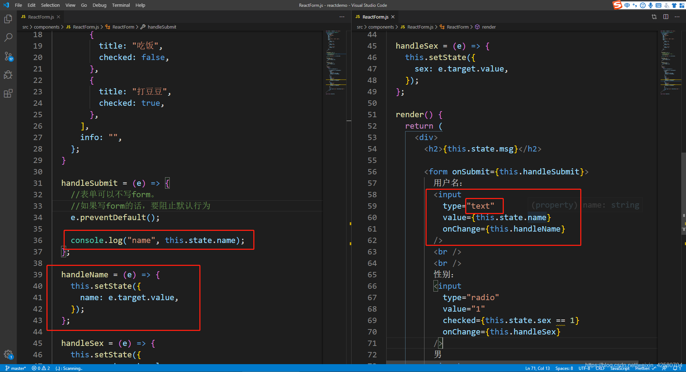
Task: Click handleSubmit in left breadcrumb
Action: click(162, 27)
